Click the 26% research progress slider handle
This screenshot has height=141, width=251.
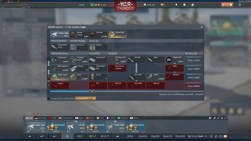(x=92, y=91)
